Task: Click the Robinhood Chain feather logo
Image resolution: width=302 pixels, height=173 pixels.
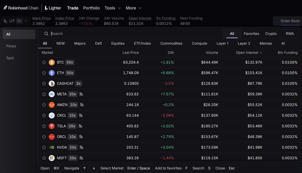Action: point(5,8)
